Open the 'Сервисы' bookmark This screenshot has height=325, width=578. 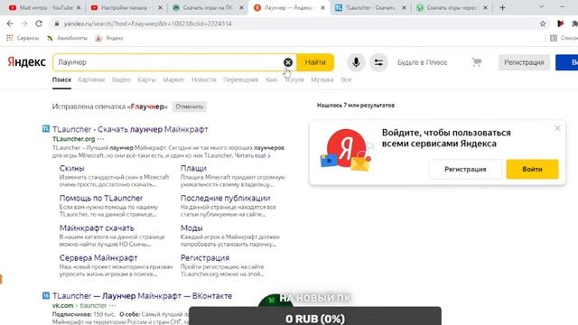coord(23,38)
